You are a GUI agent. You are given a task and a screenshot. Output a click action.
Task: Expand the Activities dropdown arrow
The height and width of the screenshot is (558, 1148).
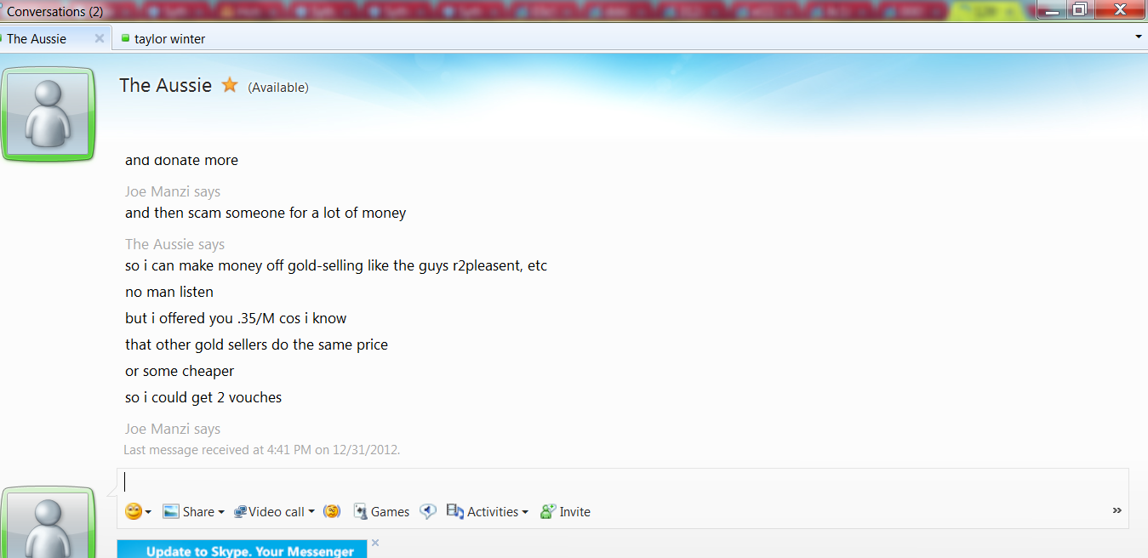[x=525, y=512]
